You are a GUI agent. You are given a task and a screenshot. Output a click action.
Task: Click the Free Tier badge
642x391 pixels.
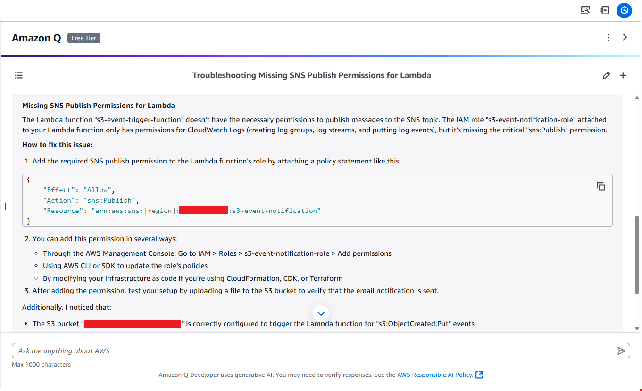click(x=84, y=38)
